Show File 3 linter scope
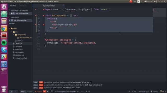The height and width of the screenshot is (93, 167). (x=23, y=91)
